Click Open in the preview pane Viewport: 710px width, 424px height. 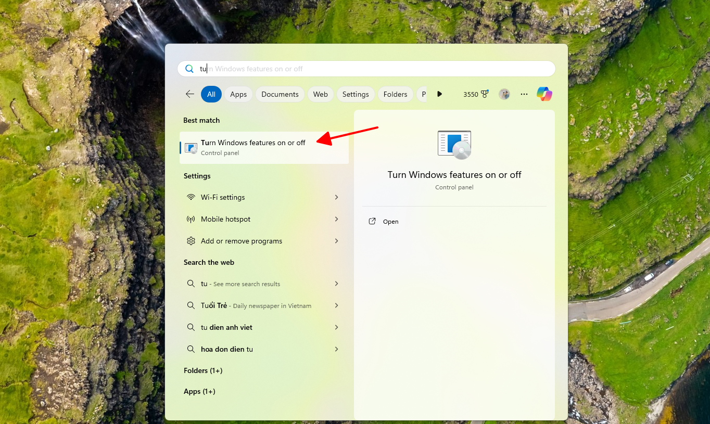point(384,222)
